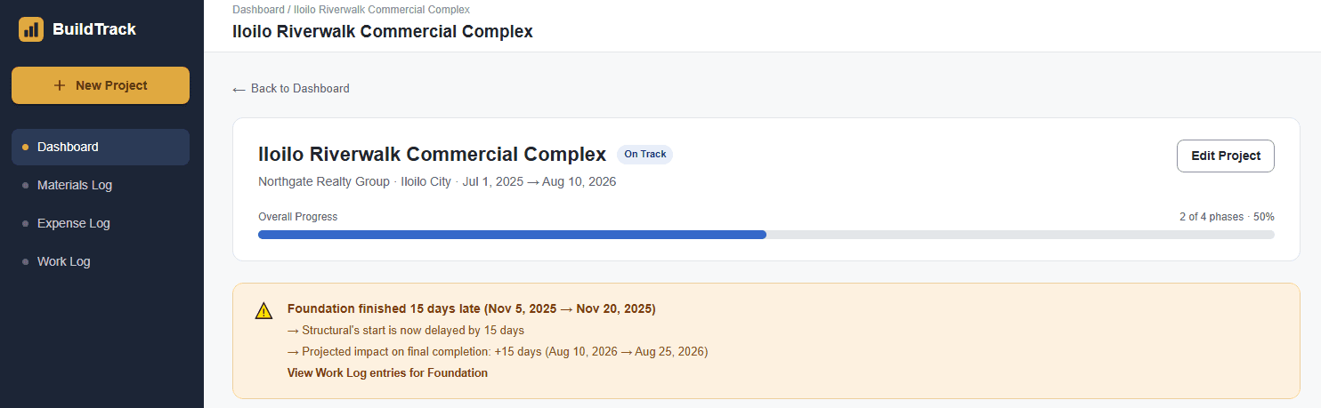
Task: Open the Dashboard sidebar item
Action: pos(101,147)
